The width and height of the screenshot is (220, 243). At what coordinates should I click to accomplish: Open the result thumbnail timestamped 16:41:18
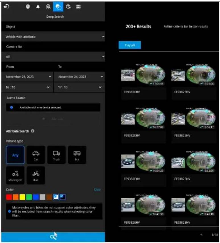(x=194, y=205)
